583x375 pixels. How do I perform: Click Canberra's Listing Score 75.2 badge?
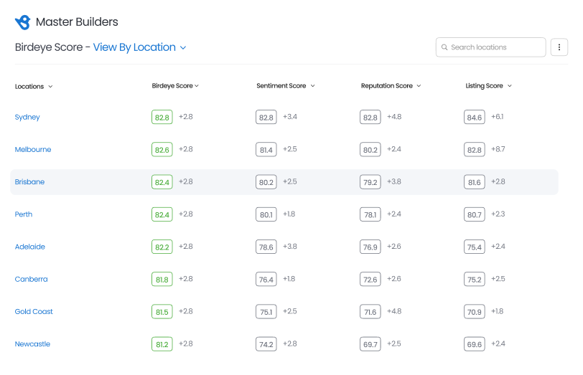(x=475, y=279)
